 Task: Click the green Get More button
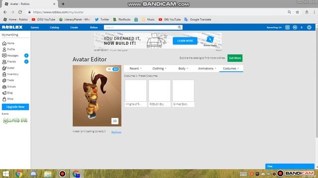tap(235, 58)
